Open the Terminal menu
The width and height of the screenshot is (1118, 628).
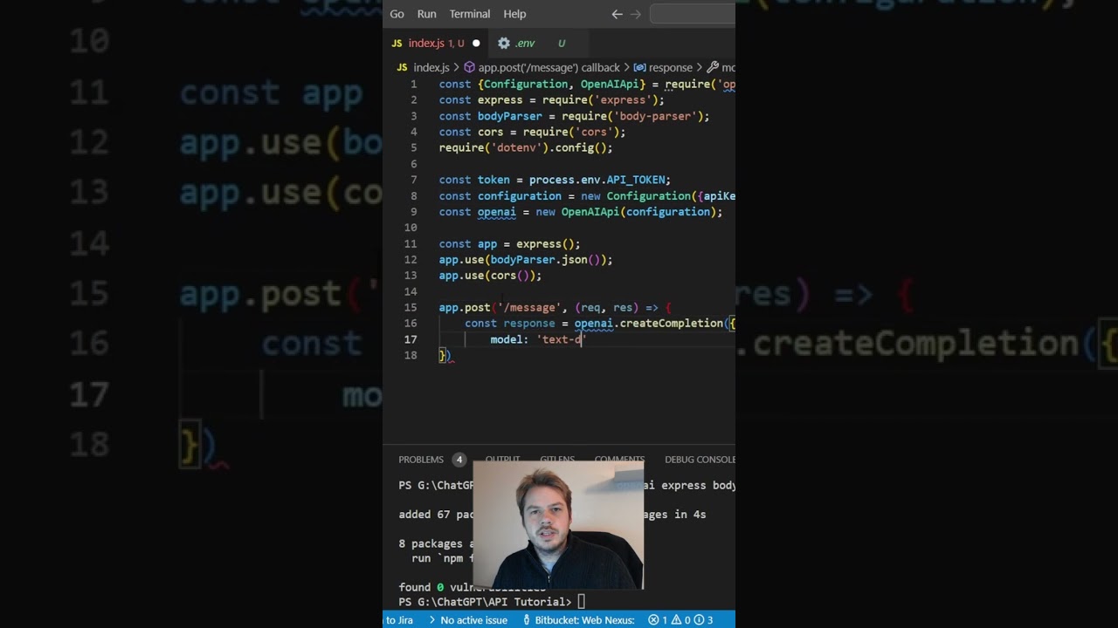[470, 14]
